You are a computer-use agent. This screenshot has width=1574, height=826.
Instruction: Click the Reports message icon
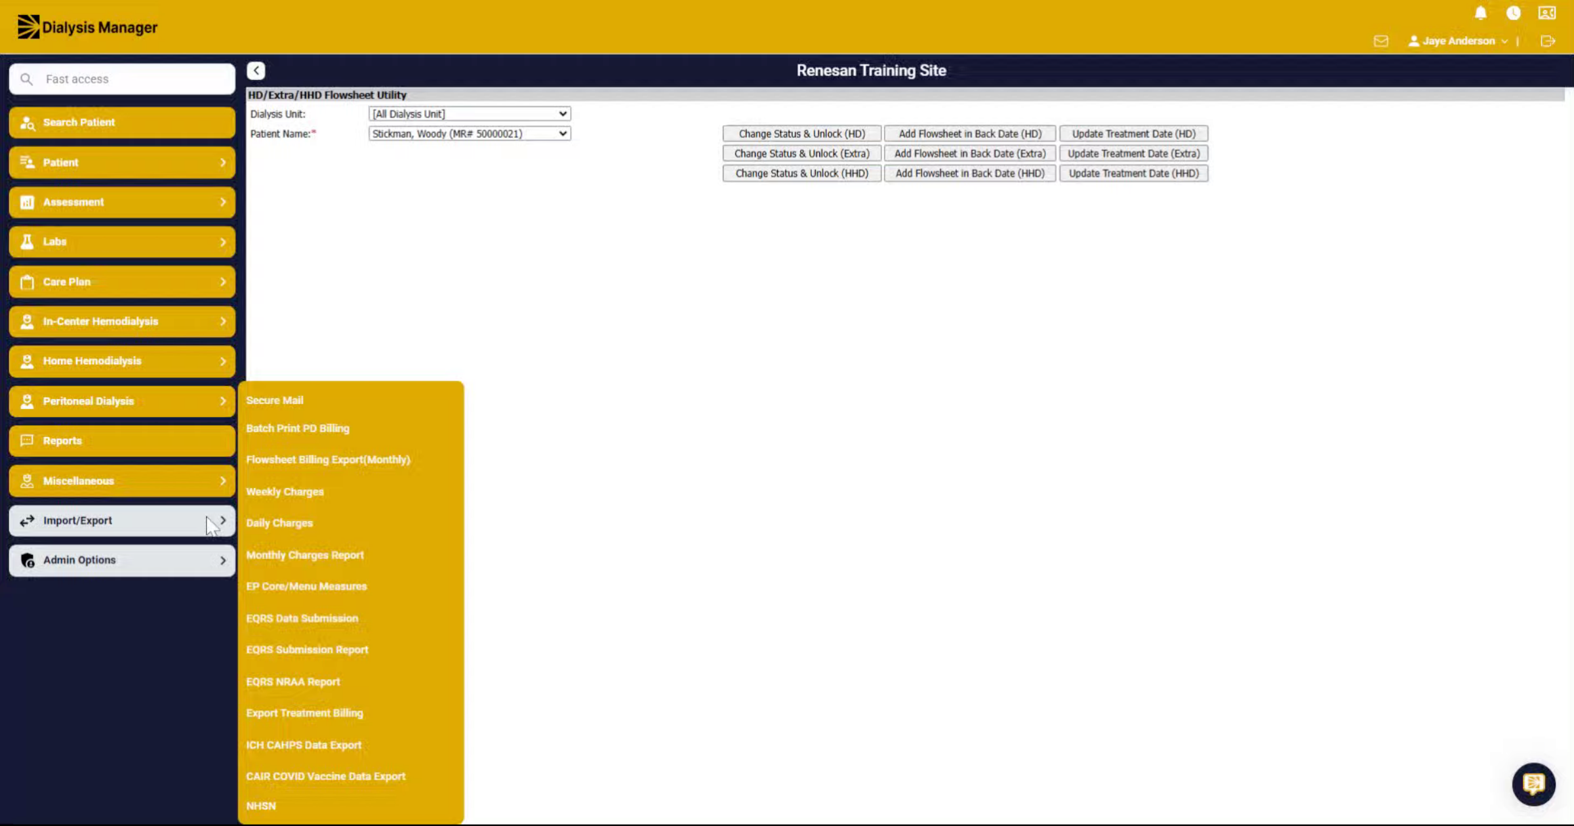point(27,441)
